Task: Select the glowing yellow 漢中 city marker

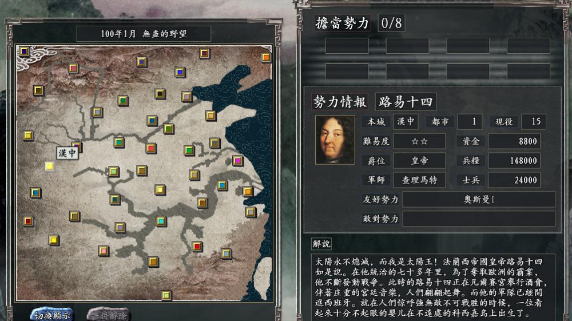Action: tap(50, 167)
